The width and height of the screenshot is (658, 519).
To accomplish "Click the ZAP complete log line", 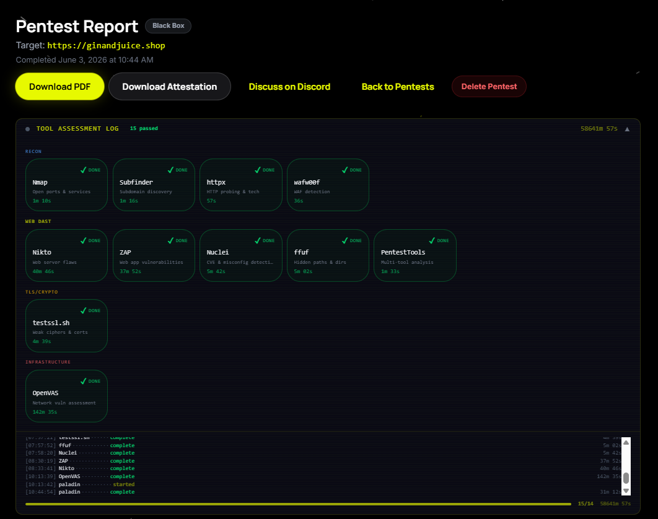I will (323, 461).
